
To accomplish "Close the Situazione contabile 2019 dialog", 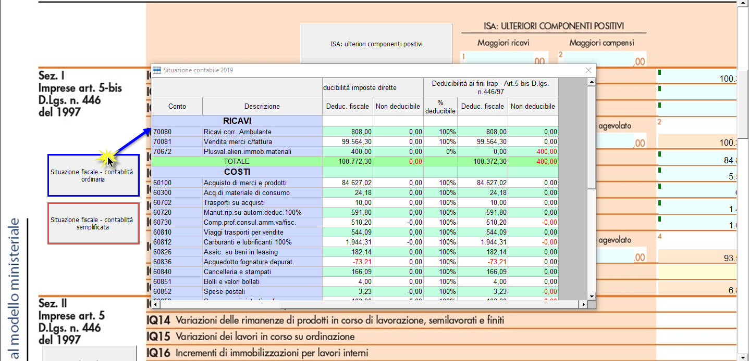I will pyautogui.click(x=588, y=70).
